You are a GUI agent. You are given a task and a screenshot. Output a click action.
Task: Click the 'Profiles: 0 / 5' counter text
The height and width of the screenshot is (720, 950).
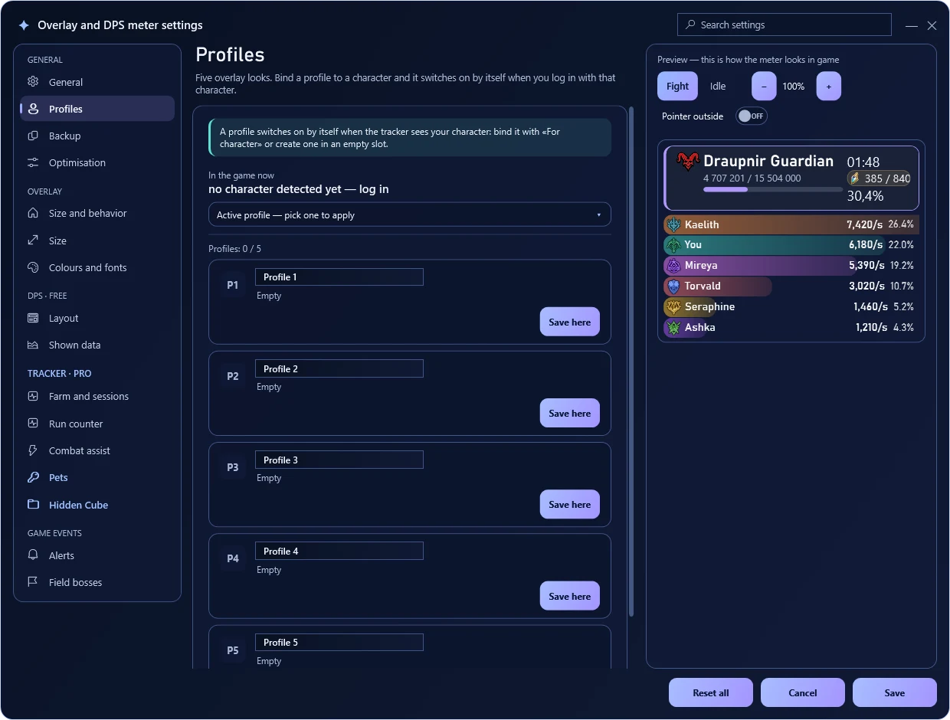coord(234,249)
